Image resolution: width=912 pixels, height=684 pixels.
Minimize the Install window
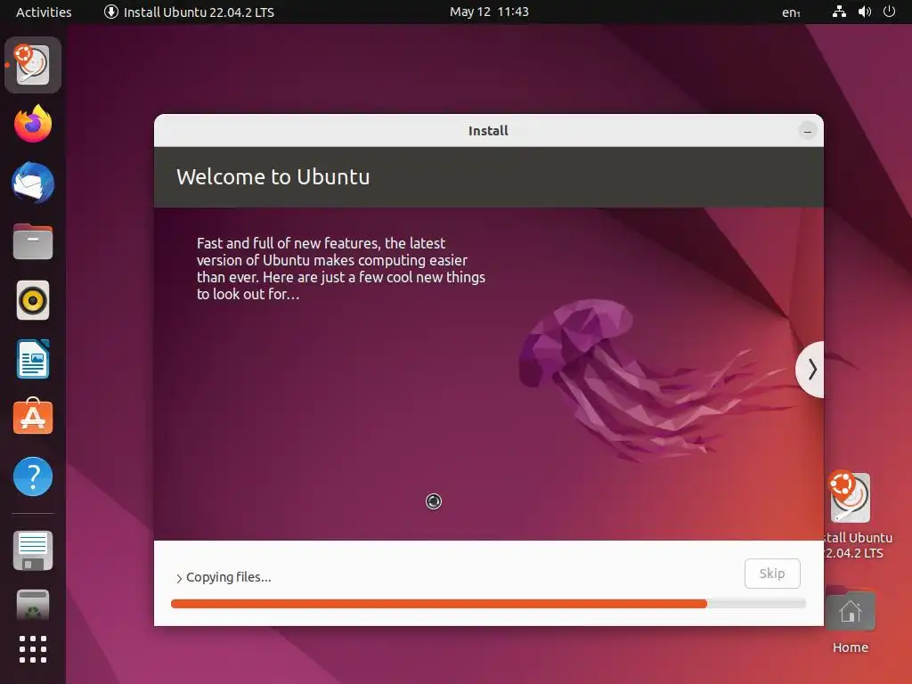(x=807, y=131)
